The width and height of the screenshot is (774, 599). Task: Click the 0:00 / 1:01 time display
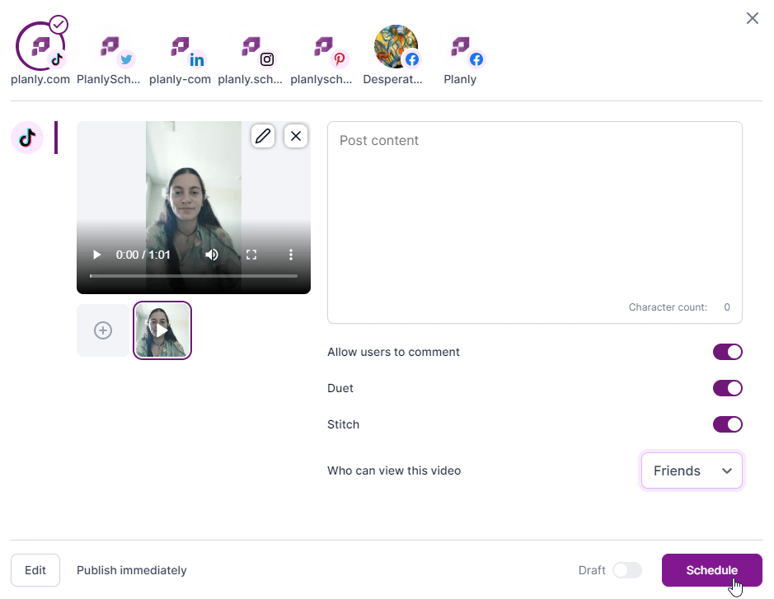[143, 255]
